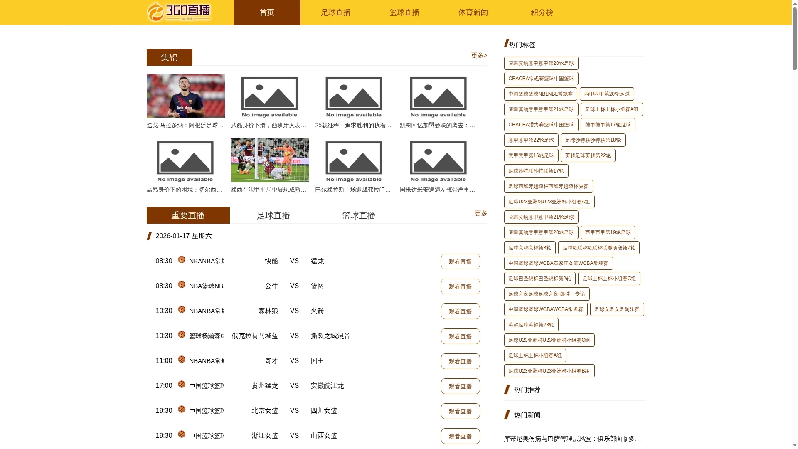Screen dimensions: 798x449
Task: Click tag CBACBA常规赛篮球中国篮球
Action: [541, 79]
